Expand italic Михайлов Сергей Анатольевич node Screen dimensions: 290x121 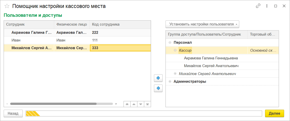click(175, 74)
